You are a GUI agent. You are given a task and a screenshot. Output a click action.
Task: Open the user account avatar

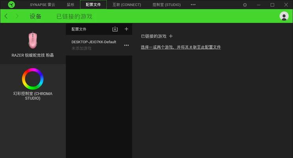click(284, 16)
